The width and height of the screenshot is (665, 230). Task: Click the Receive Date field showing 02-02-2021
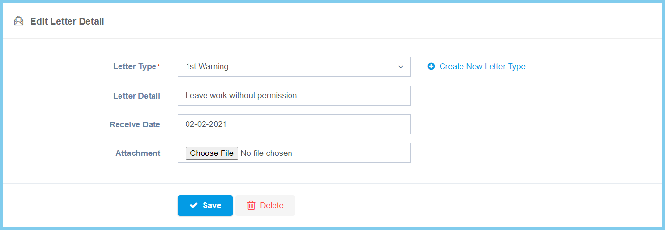pyautogui.click(x=294, y=124)
